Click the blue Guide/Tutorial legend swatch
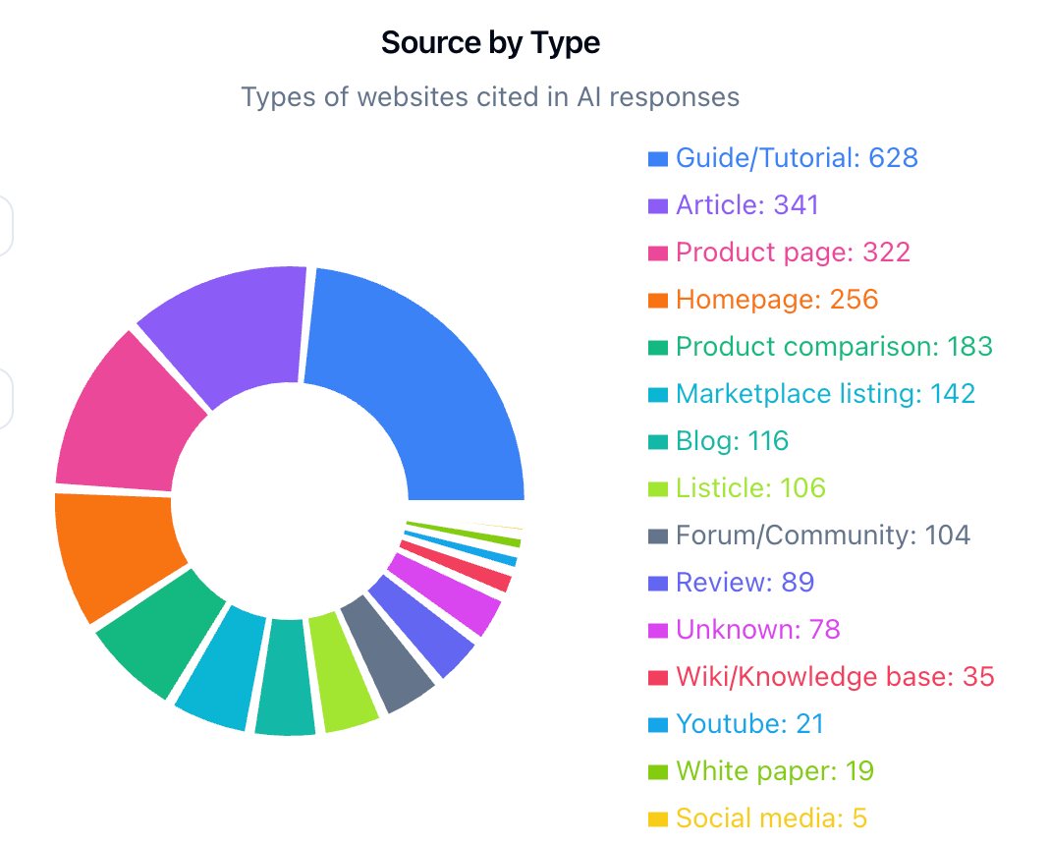The height and width of the screenshot is (845, 1049). (x=657, y=157)
